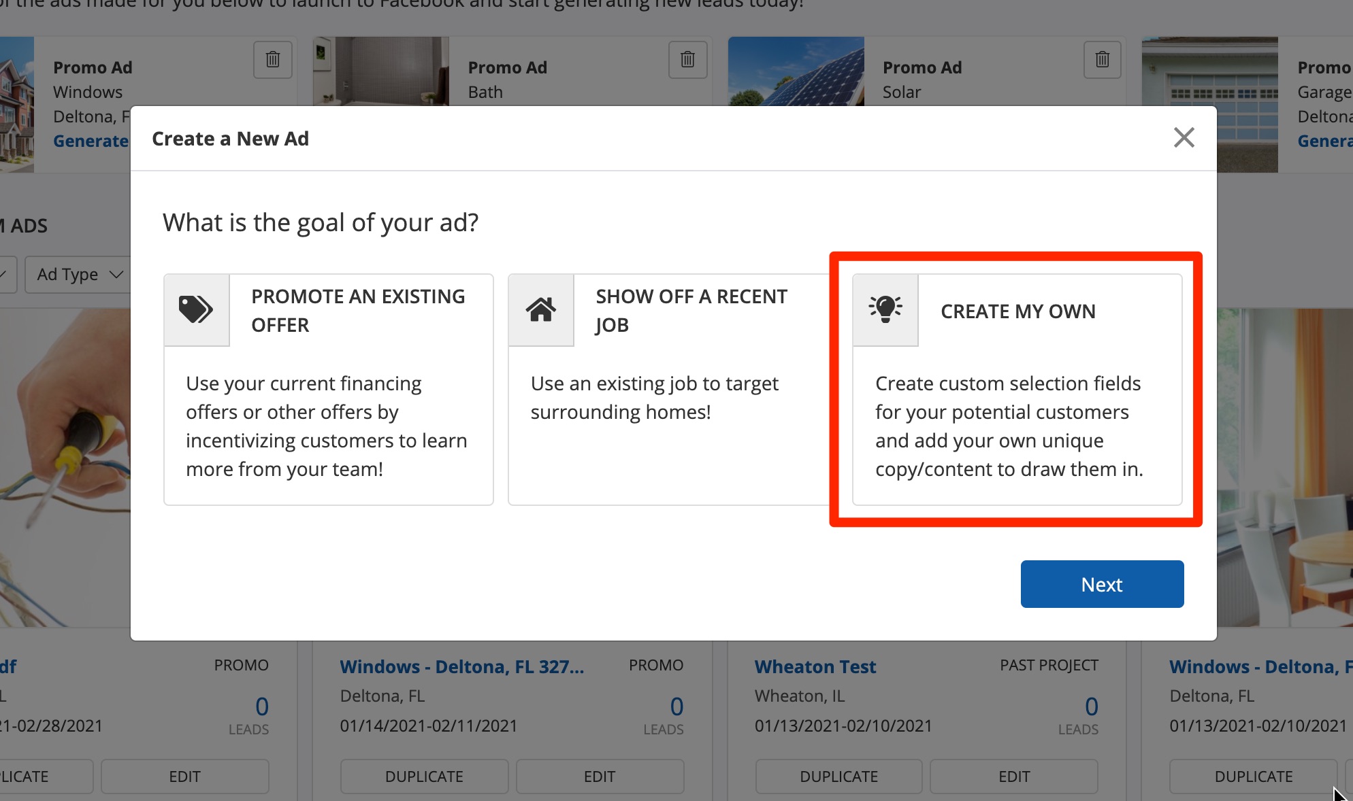Close the Create a New Ad dialog
The image size is (1353, 801).
tap(1184, 138)
